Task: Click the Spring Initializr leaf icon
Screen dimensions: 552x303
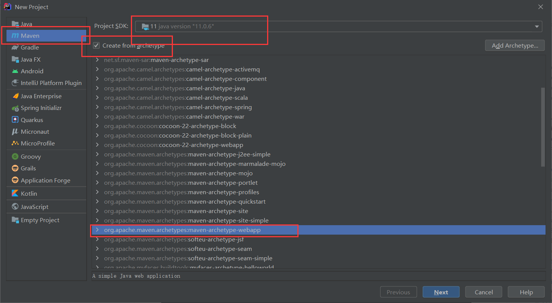Action: click(x=15, y=108)
